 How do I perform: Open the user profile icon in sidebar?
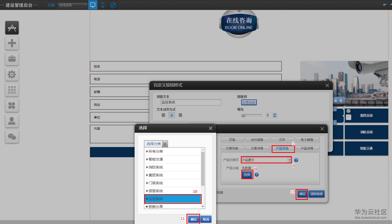click(x=12, y=121)
